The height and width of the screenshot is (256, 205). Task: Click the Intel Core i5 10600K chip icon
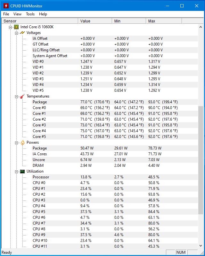(16, 27)
